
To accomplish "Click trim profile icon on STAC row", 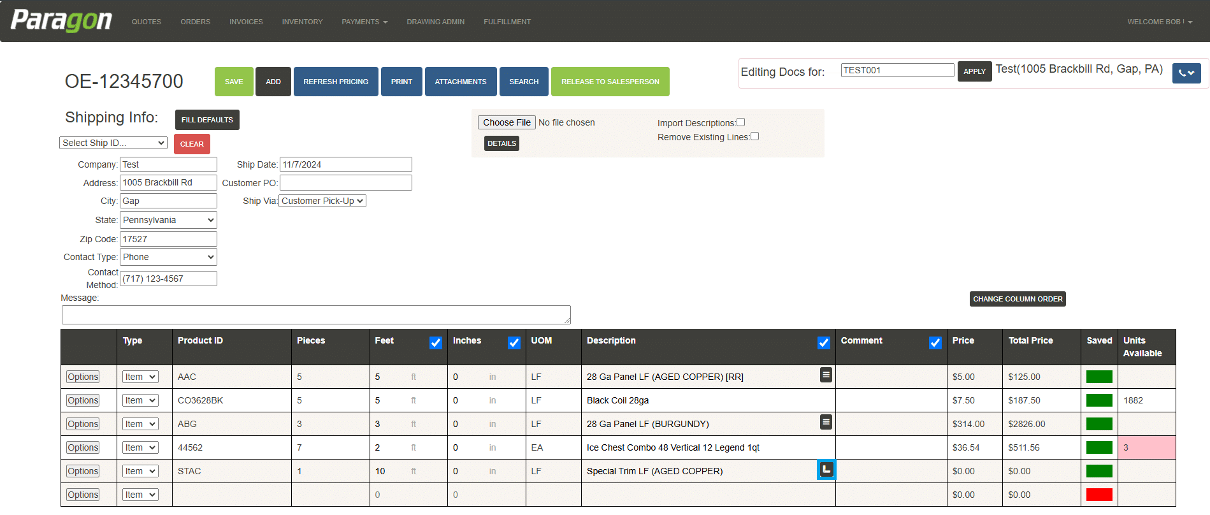I will [826, 470].
